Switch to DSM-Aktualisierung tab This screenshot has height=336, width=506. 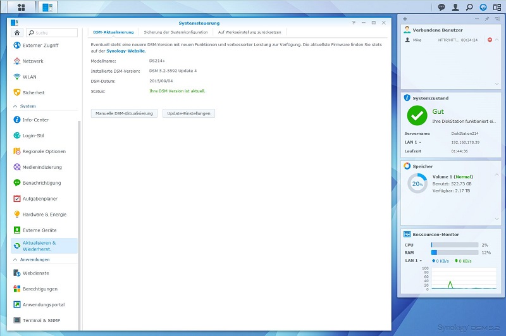click(113, 32)
